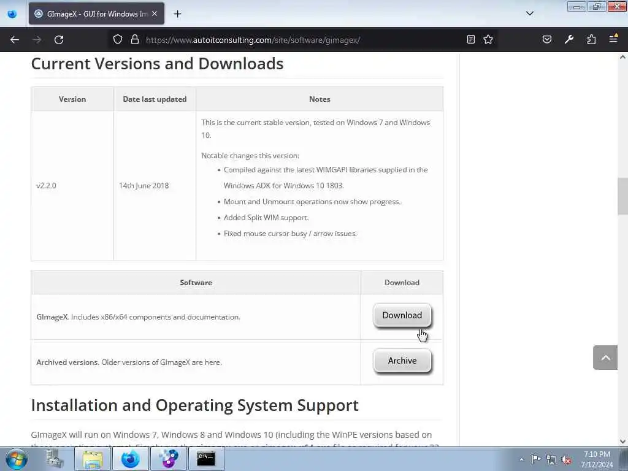Viewport: 628px width, 471px height.
Task: Open the Command Prompt taskbar icon
Action: tap(206, 459)
